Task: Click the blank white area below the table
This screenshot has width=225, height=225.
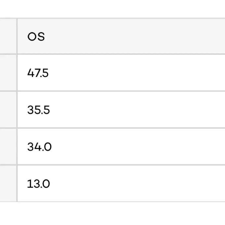Action: 113,214
